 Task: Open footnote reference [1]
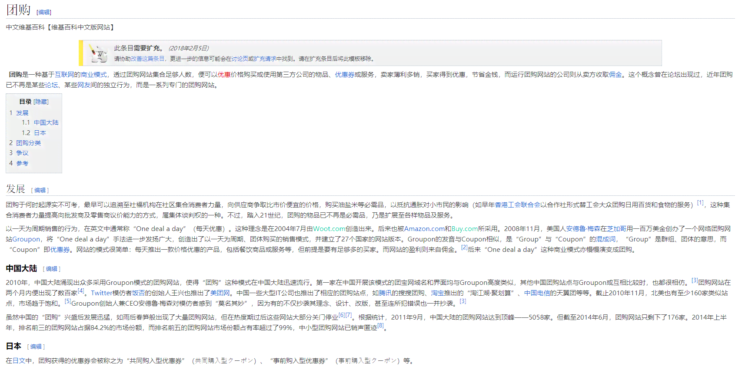pyautogui.click(x=700, y=203)
